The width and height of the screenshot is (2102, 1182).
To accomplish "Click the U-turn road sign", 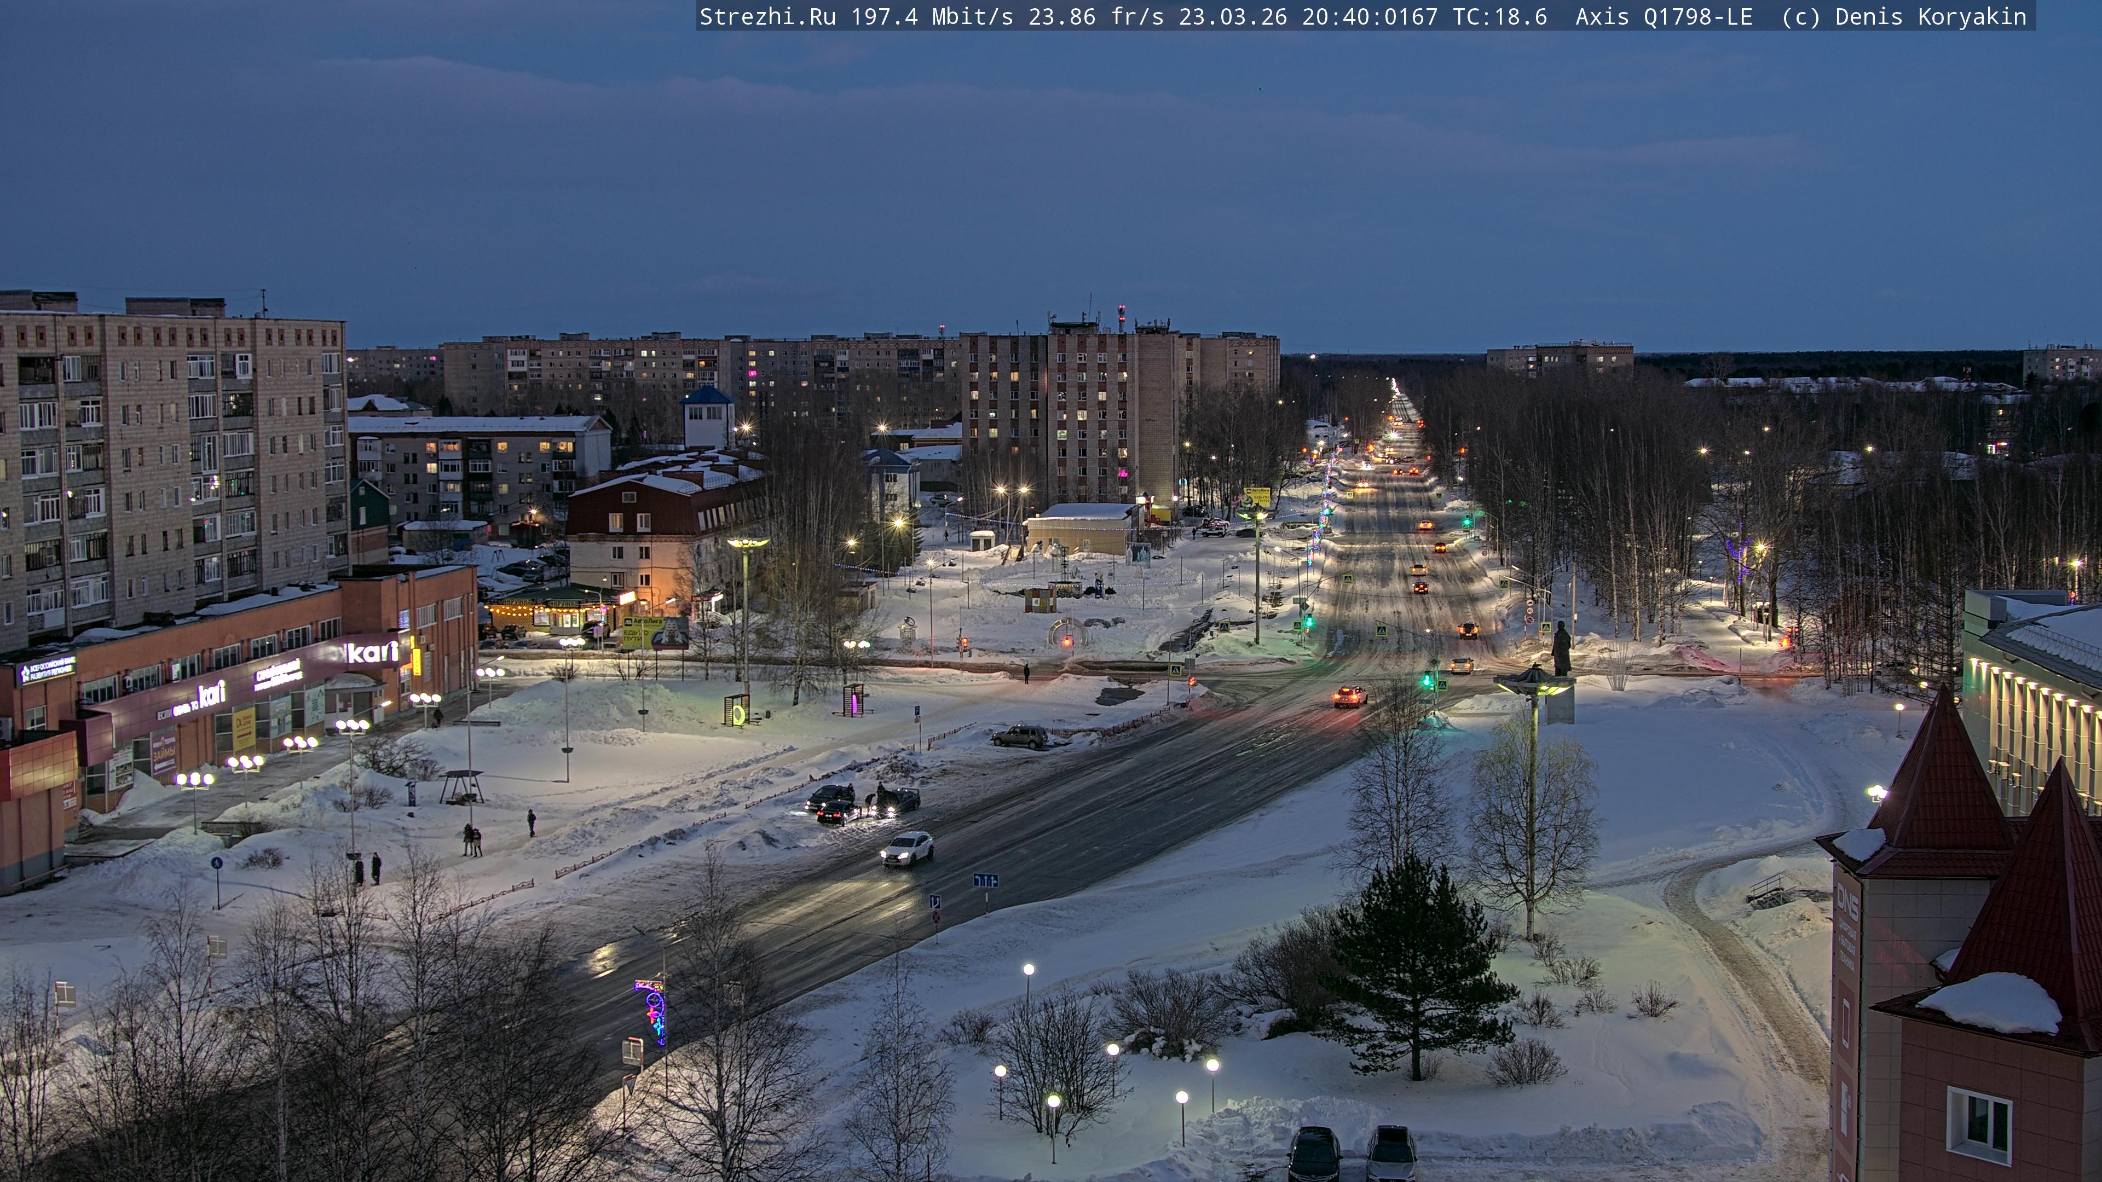I will (x=934, y=902).
